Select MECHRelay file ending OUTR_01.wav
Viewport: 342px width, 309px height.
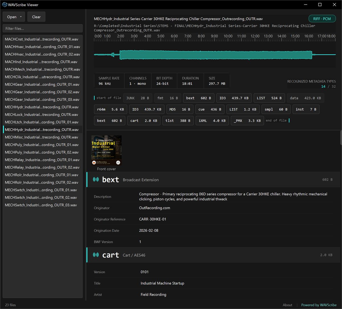pos(43,160)
